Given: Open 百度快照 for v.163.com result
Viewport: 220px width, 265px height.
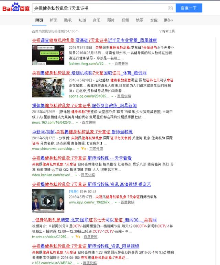Looking at the screenshot, I should (90, 263).
